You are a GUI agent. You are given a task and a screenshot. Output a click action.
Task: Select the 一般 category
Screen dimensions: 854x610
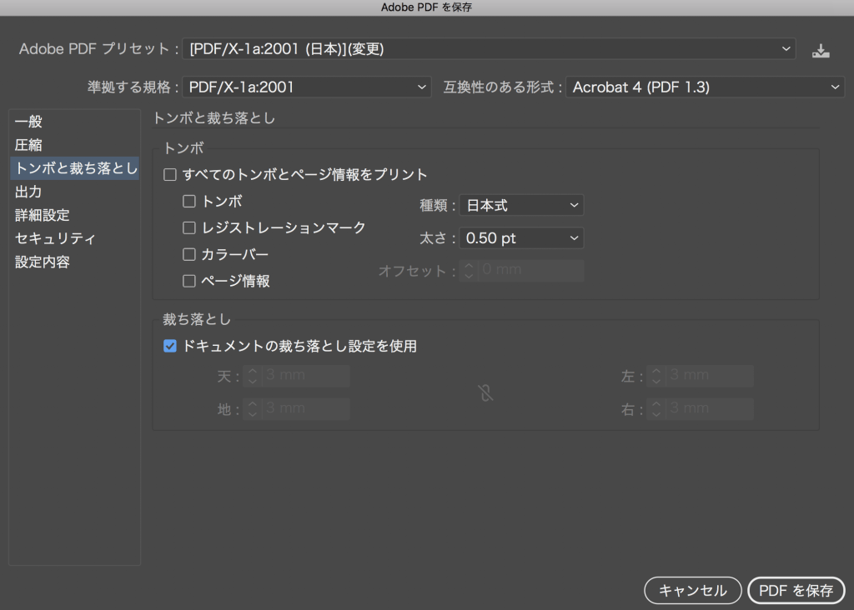click(74, 122)
